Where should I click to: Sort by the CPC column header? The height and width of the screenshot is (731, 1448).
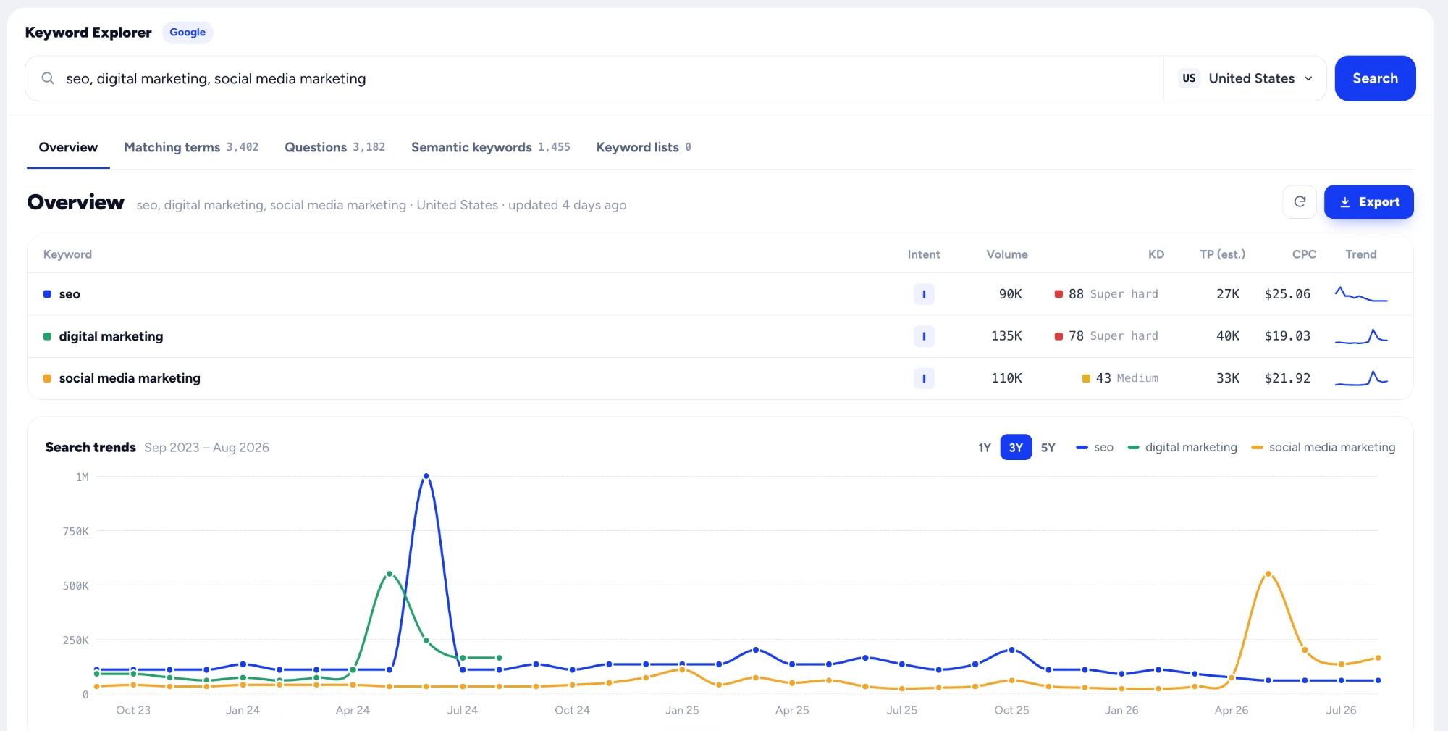(1304, 254)
